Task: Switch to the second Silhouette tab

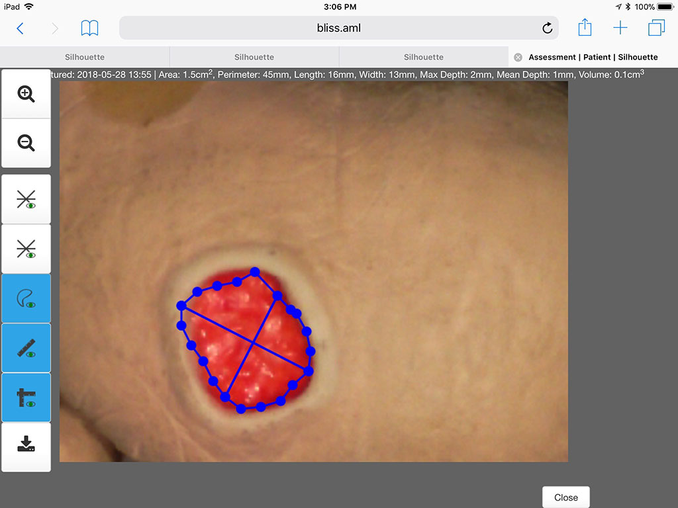Action: pyautogui.click(x=254, y=57)
